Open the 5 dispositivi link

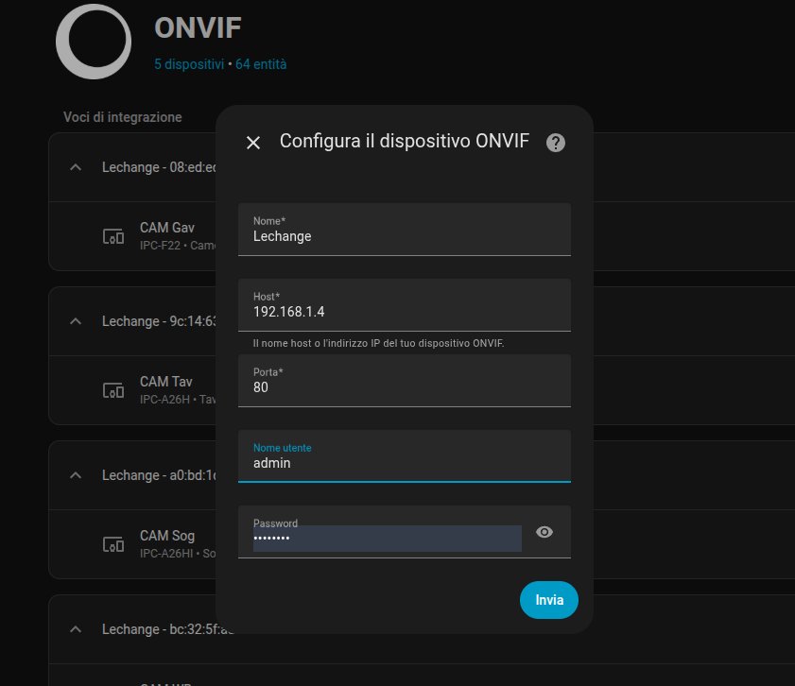click(x=189, y=64)
